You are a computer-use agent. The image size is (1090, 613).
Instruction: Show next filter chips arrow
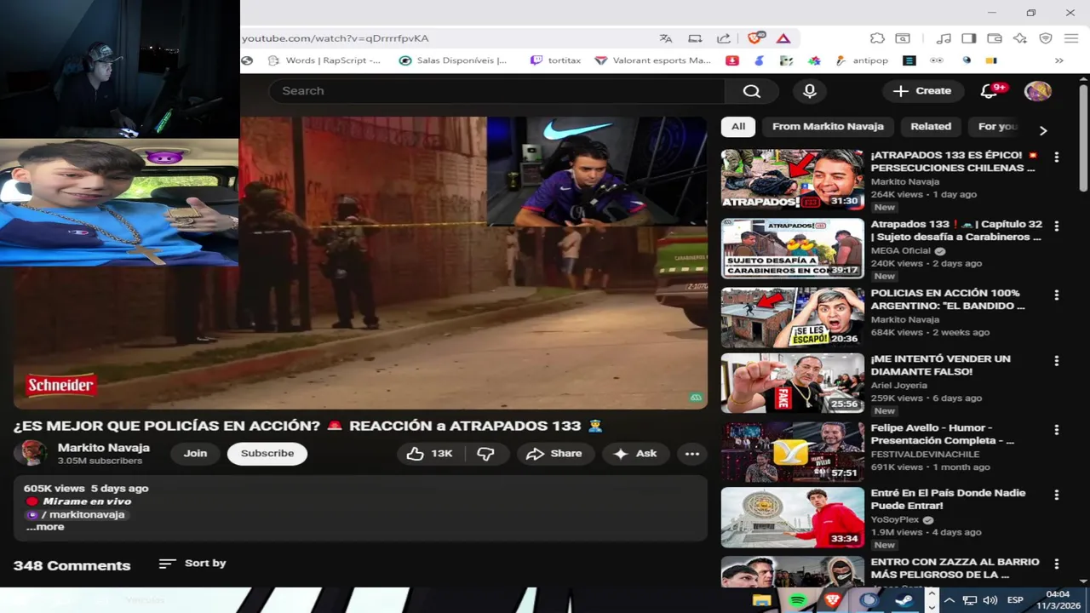pyautogui.click(x=1043, y=130)
